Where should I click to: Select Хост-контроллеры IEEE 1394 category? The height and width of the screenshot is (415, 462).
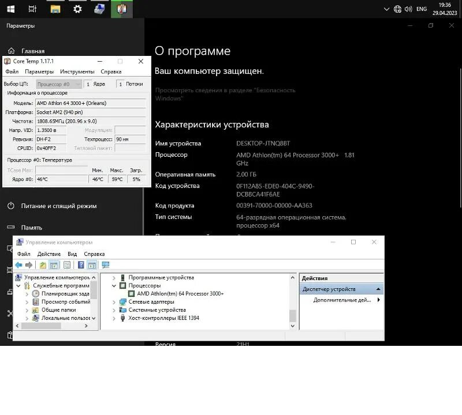(163, 318)
